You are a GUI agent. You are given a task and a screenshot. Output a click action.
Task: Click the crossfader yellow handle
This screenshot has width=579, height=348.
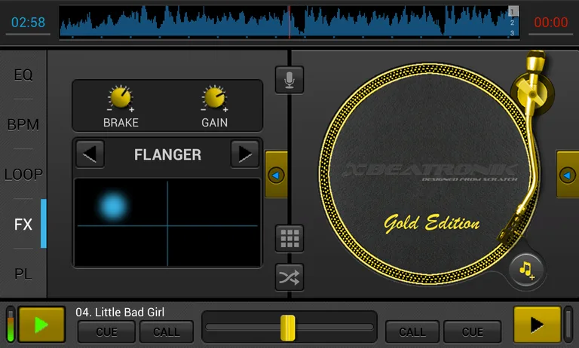point(288,328)
